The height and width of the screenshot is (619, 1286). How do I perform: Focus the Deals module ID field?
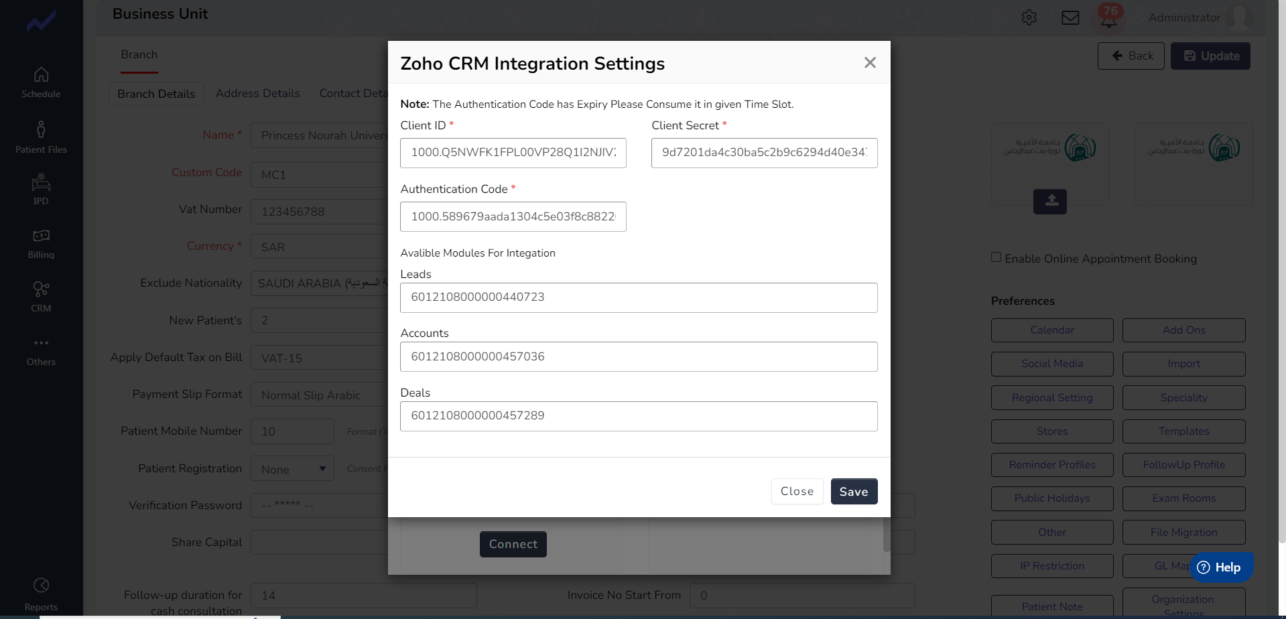pos(639,416)
